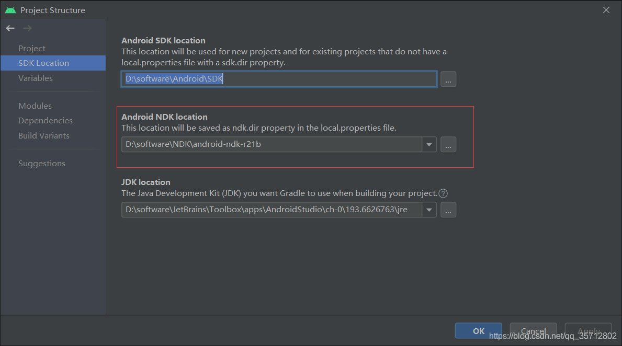
Task: Browse for Android NDK location folder
Action: tap(448, 145)
